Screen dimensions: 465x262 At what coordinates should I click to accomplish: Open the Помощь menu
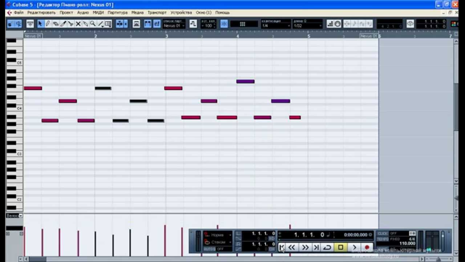[x=222, y=12]
